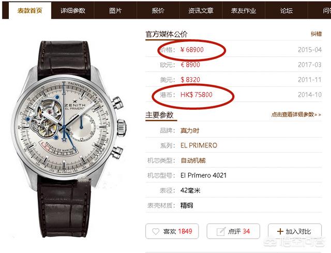Select the 表友作业 tab

[244, 10]
